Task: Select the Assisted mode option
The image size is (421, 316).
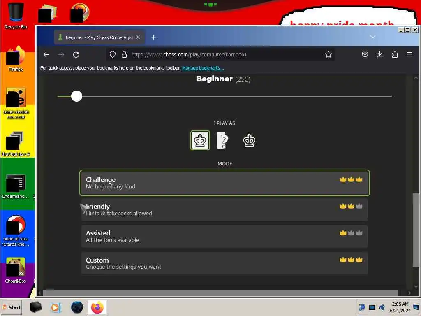Action: tap(224, 237)
